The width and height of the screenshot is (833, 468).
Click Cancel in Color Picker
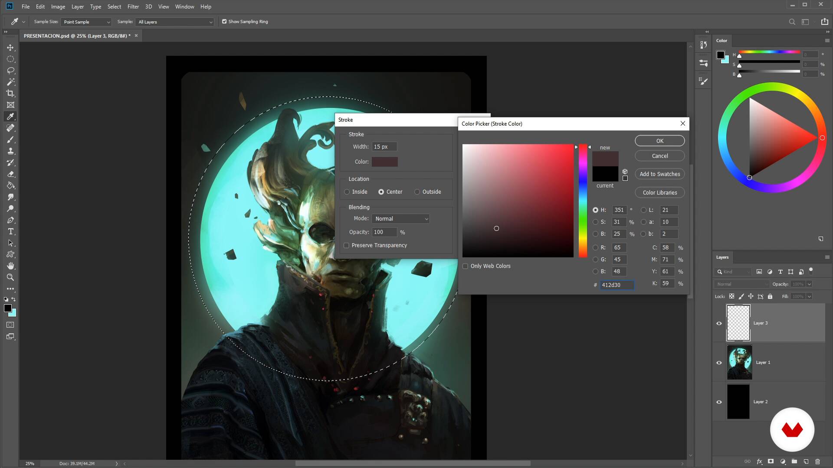pos(659,156)
